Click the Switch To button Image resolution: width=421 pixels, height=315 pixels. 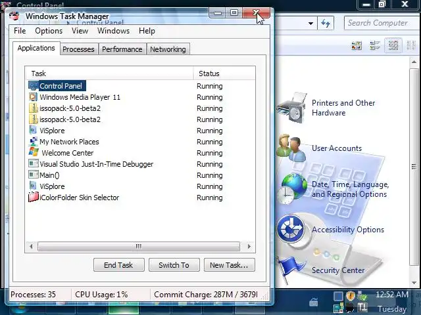(174, 265)
